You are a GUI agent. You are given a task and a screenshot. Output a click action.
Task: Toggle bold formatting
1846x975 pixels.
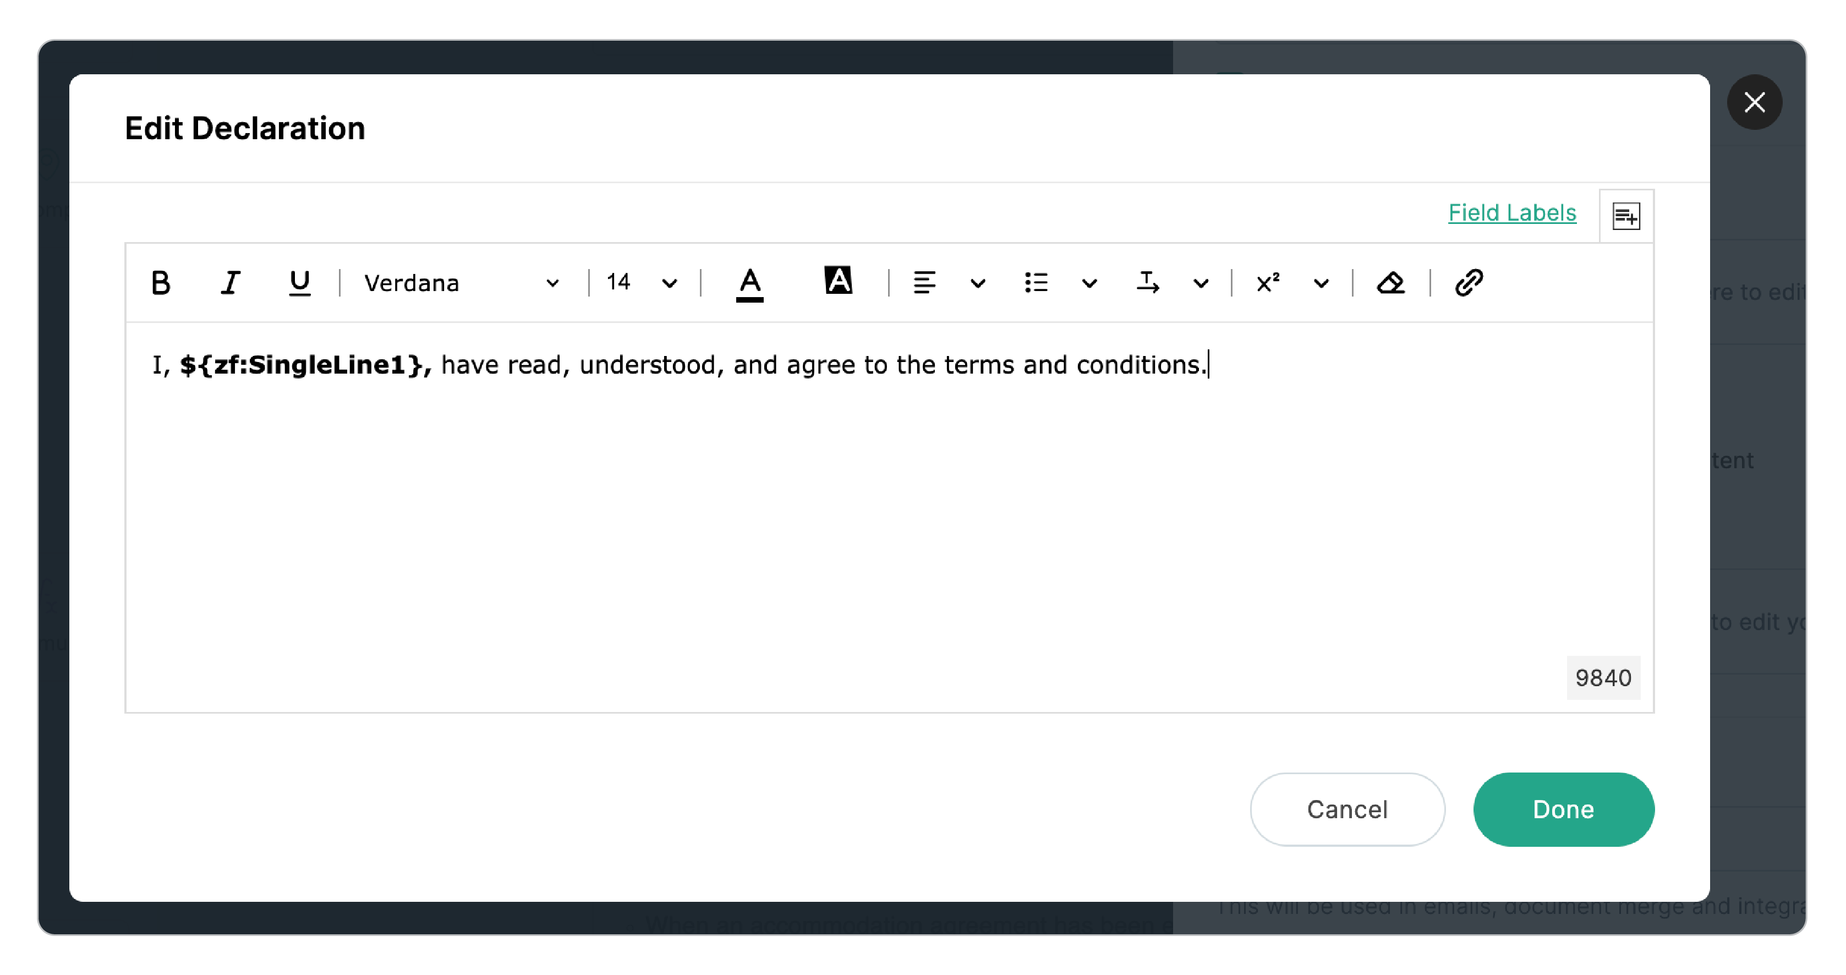point(161,283)
